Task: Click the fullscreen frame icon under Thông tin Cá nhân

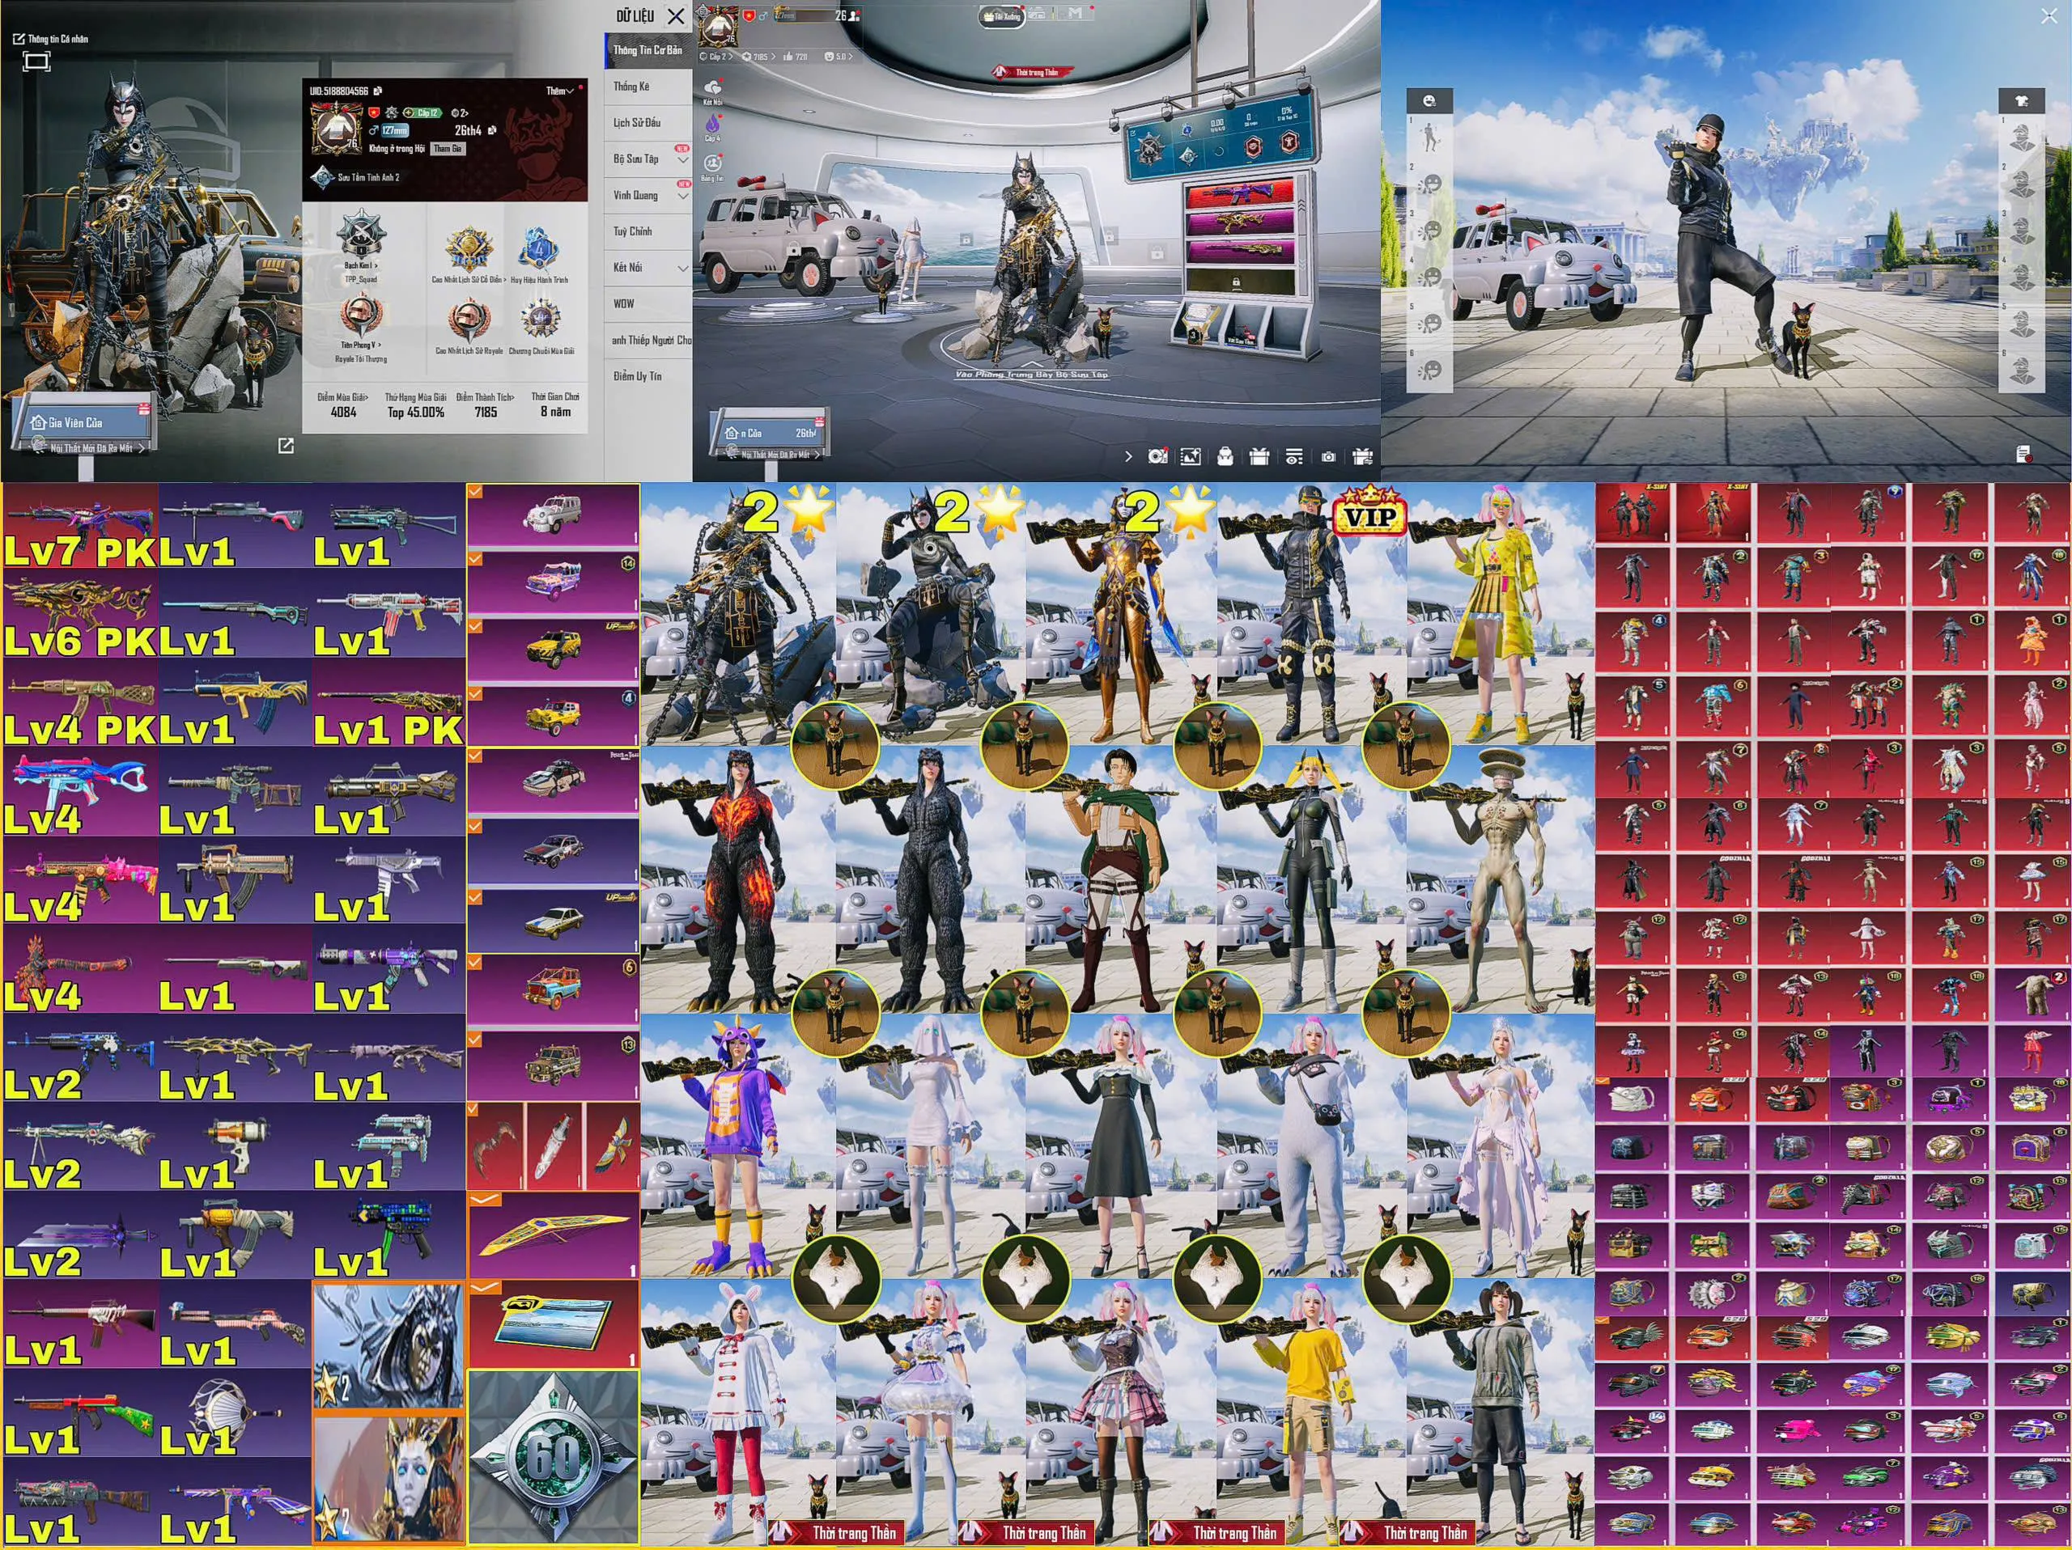Action: [36, 61]
